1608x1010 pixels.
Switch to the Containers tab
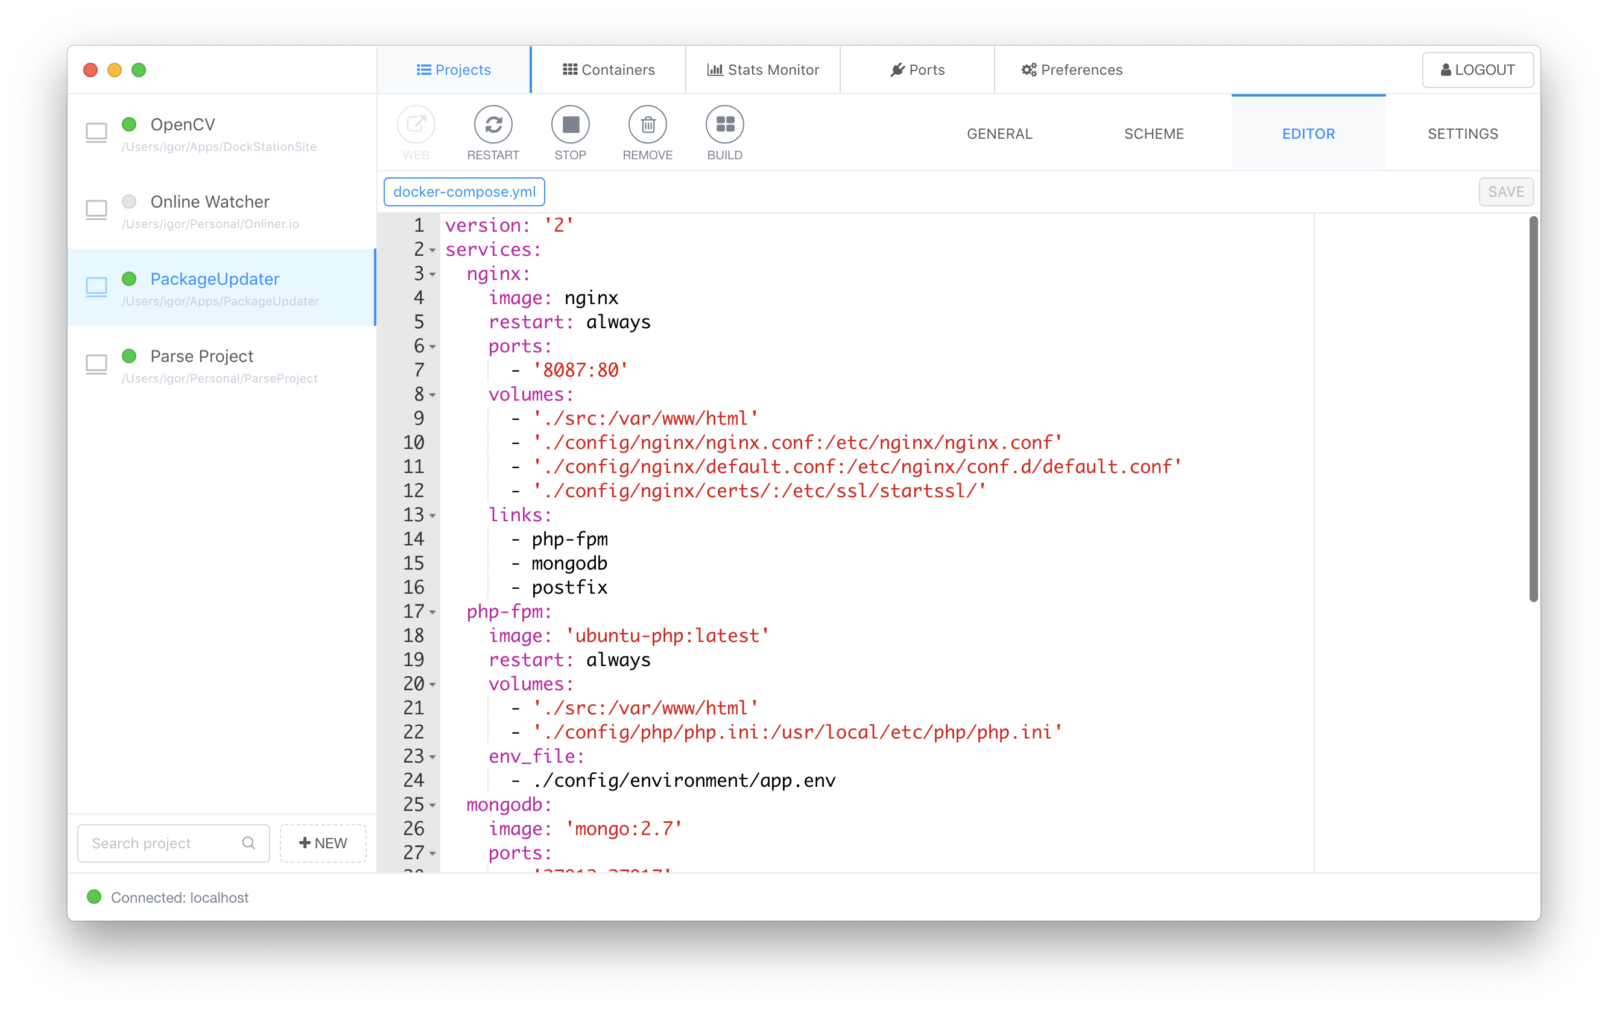click(609, 69)
